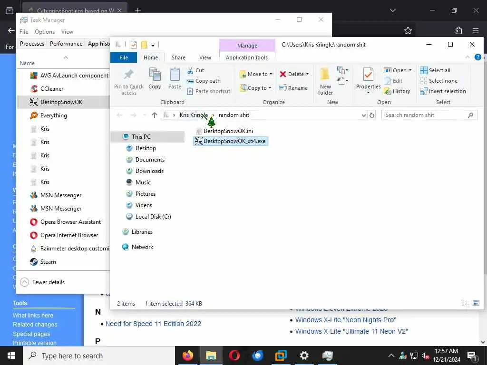Image resolution: width=487 pixels, height=365 pixels.
Task: Open the Move to dropdown
Action: (255, 74)
